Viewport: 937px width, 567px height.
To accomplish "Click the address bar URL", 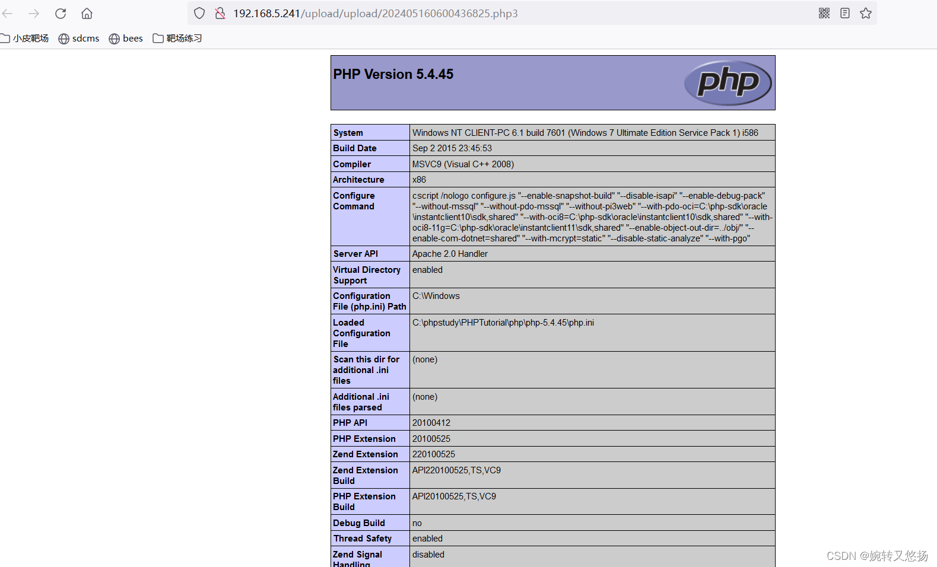I will pyautogui.click(x=375, y=13).
